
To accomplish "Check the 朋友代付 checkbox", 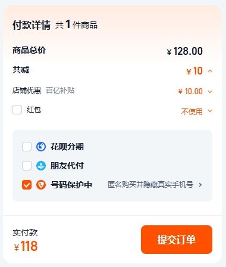I will pos(27,166).
